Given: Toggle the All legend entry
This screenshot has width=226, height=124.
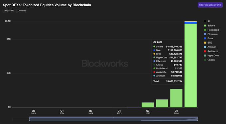Looking at the screenshot, I should coord(207,21).
